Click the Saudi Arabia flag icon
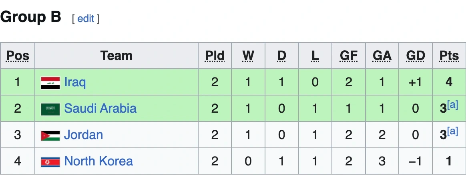Viewport: 466px width, 175px height. 50,109
